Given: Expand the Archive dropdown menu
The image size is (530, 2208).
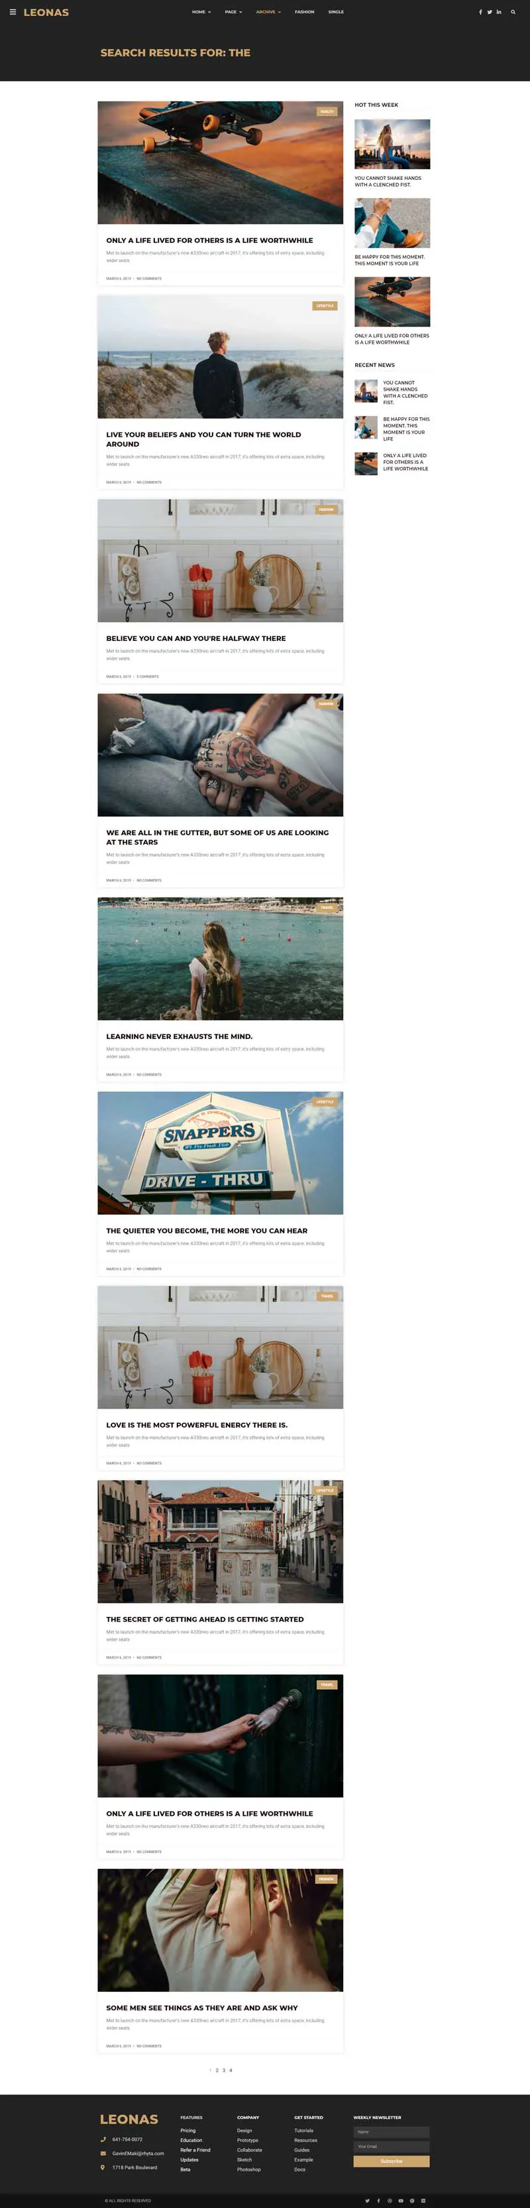Looking at the screenshot, I should pos(268,12).
